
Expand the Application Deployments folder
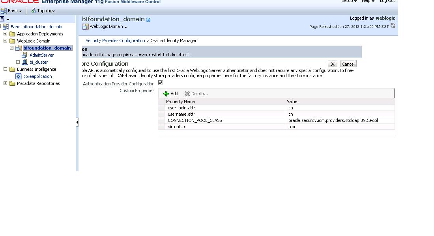pyautogui.click(x=5, y=34)
